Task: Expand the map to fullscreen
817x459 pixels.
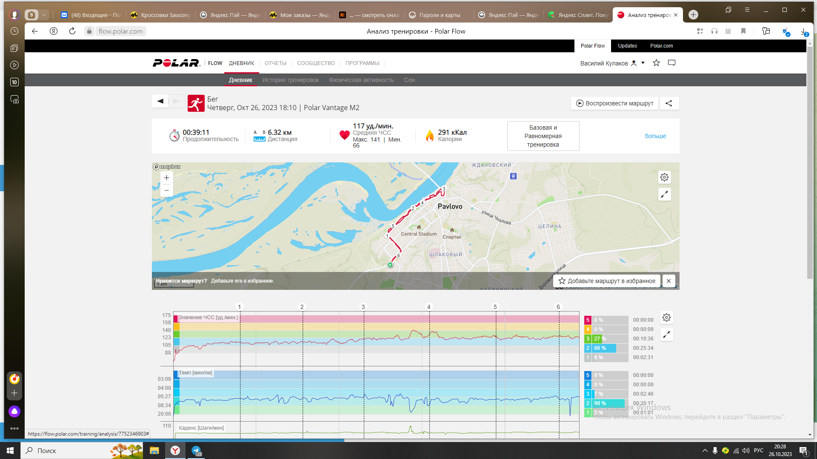Action: 665,194
